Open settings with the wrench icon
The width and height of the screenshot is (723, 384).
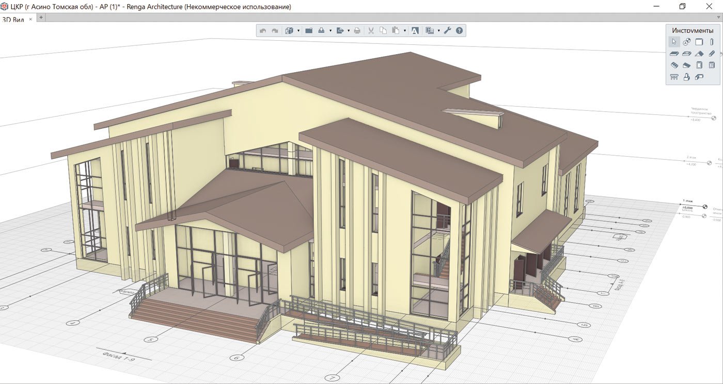click(447, 31)
